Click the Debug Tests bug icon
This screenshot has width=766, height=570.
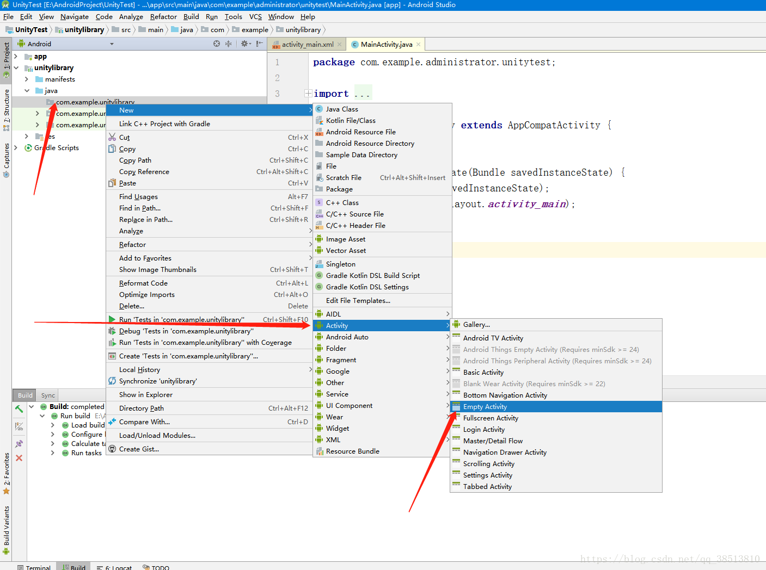pyautogui.click(x=112, y=331)
